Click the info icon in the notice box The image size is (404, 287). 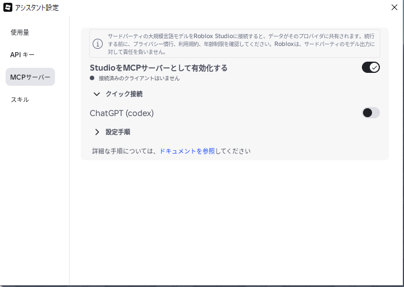[x=98, y=44]
